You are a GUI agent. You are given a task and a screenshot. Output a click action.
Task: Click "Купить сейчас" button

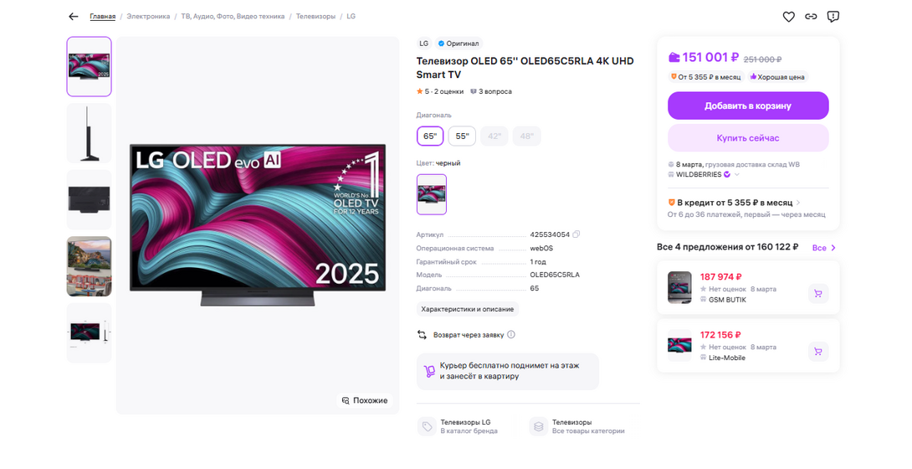pos(747,138)
